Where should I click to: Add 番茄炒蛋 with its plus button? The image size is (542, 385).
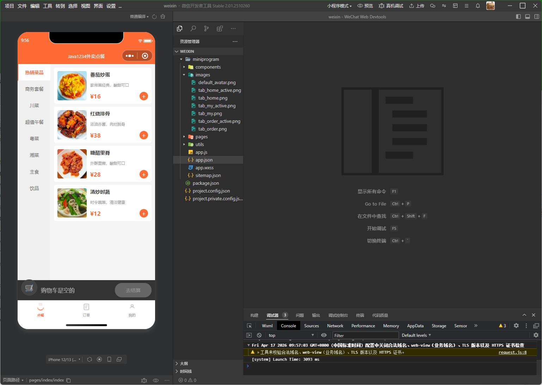(x=144, y=96)
